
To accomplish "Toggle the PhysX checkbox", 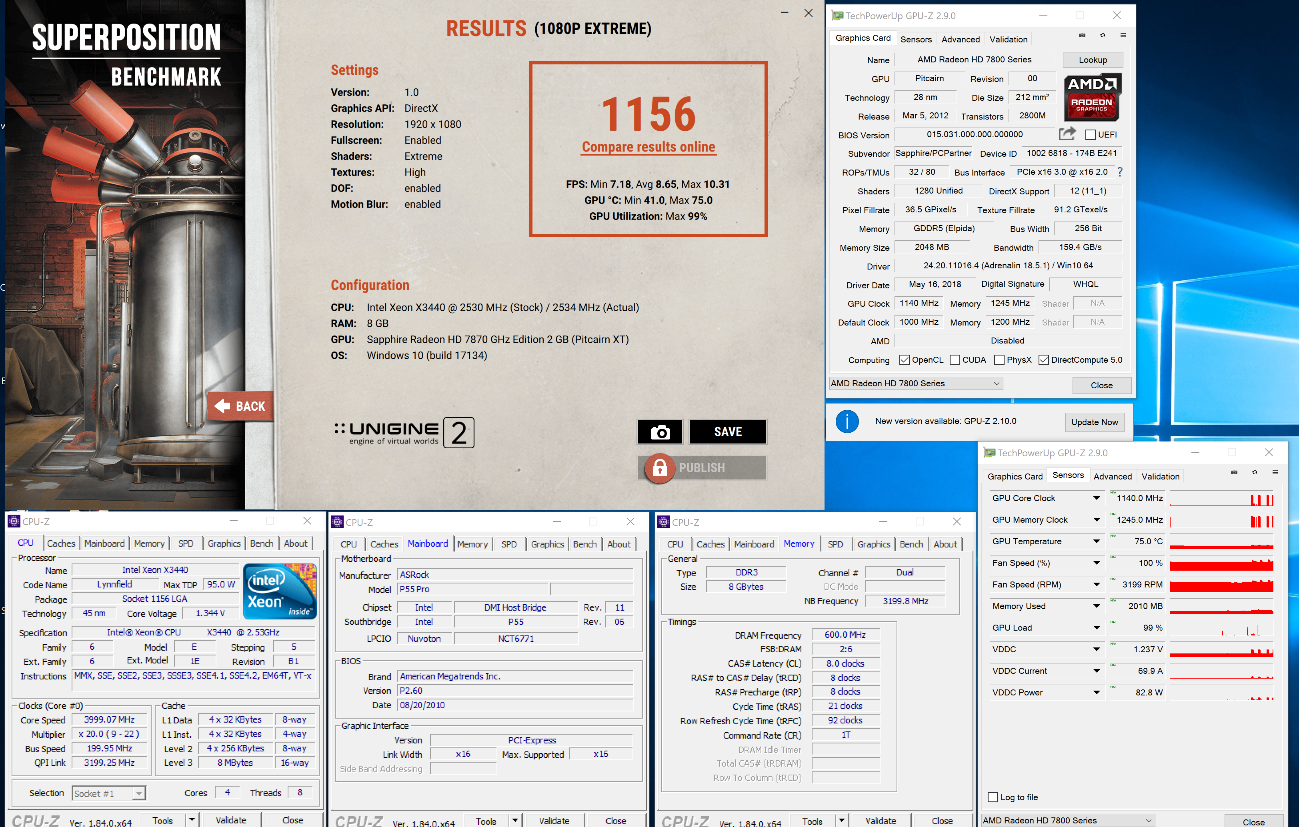I will (999, 360).
